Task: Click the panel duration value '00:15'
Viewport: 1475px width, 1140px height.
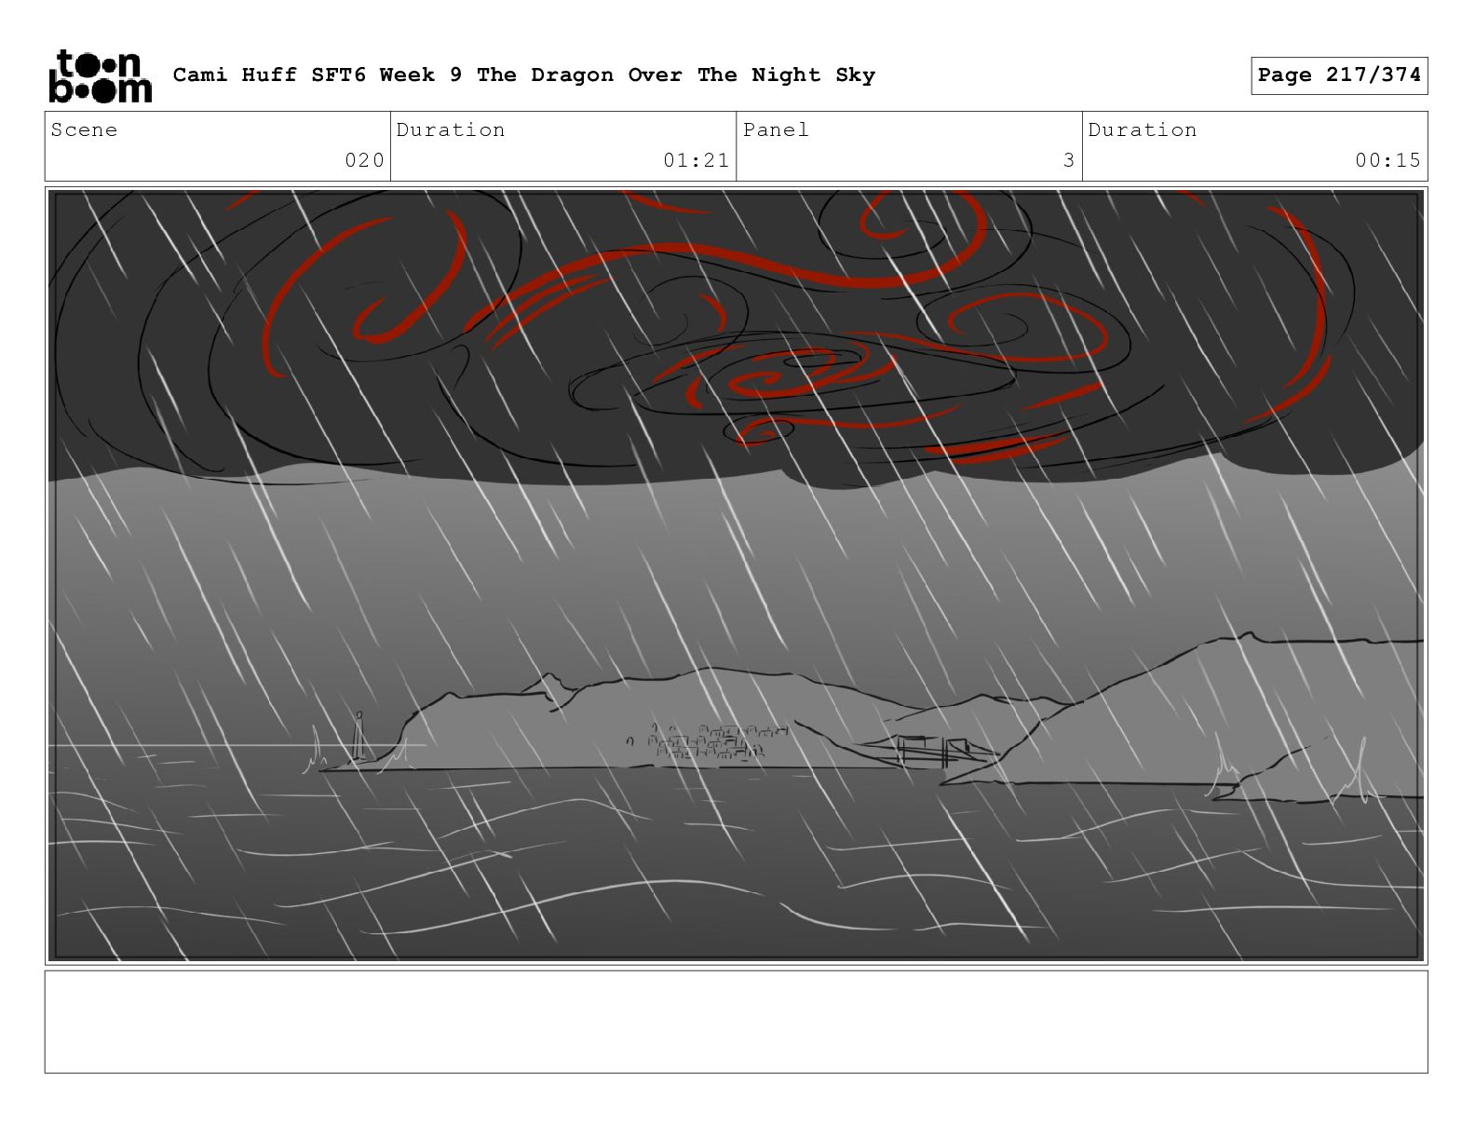Action: coord(1388,160)
